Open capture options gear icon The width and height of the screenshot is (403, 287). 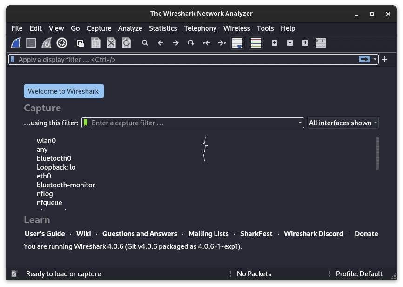click(62, 43)
